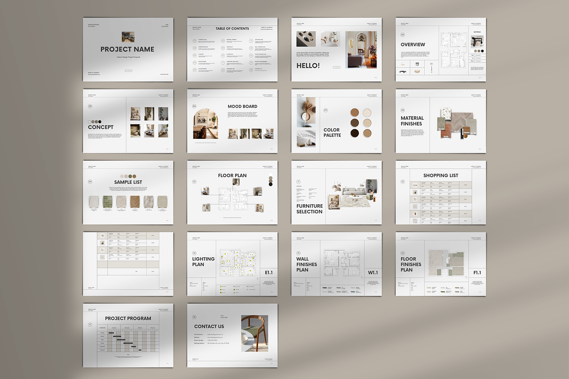Click the 06 circled number on Mood Board slide

[194, 106]
